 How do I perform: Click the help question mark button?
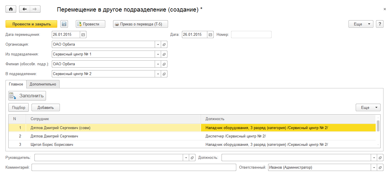tap(380, 24)
